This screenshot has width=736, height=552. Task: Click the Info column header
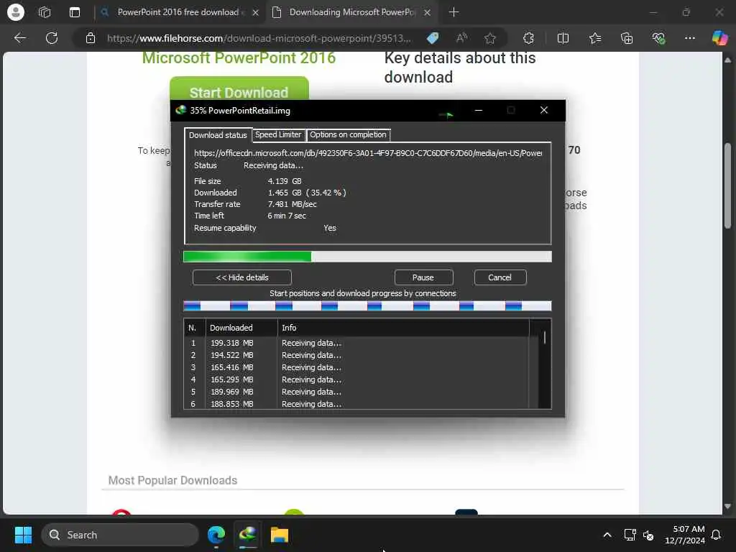pos(403,328)
